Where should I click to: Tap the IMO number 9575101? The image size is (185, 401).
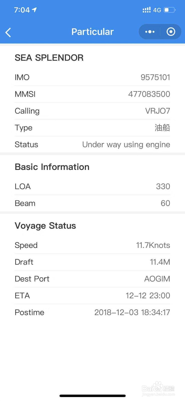point(155,77)
